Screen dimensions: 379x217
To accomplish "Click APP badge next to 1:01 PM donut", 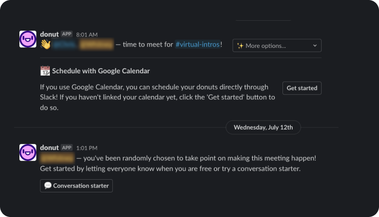I will (67, 148).
